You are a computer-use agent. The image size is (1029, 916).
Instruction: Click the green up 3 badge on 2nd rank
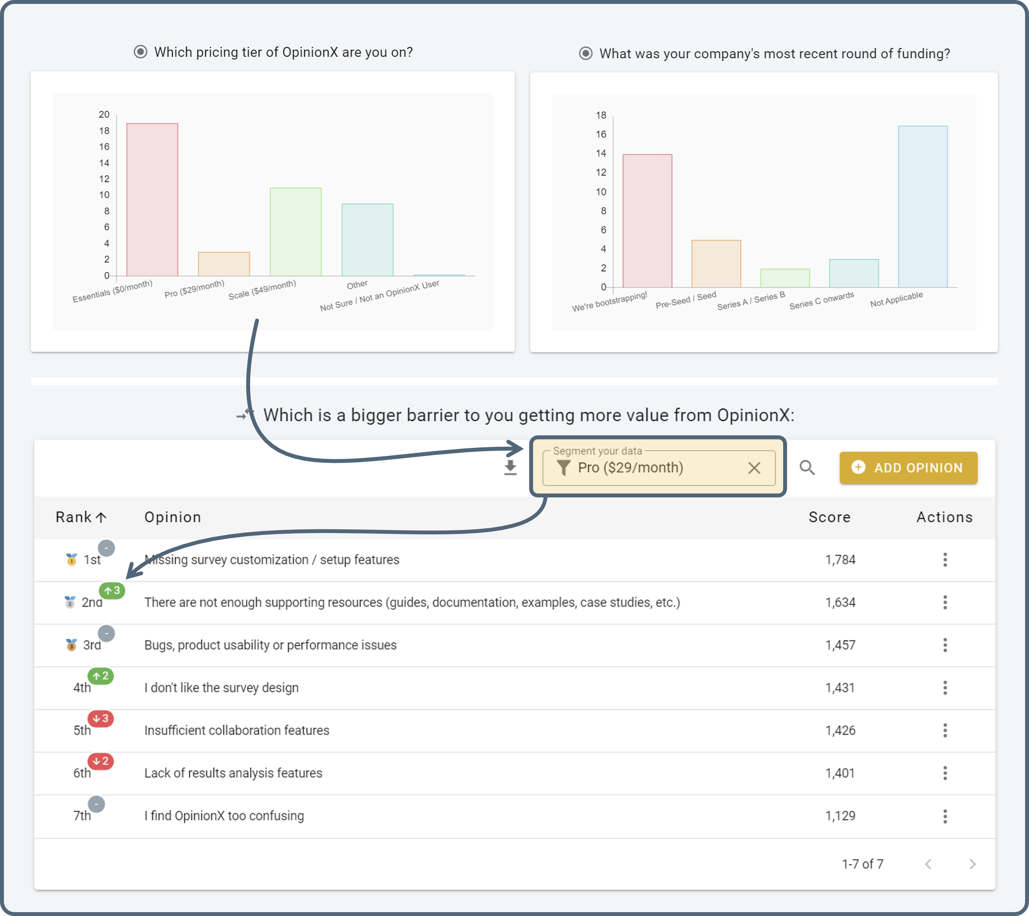tap(112, 590)
